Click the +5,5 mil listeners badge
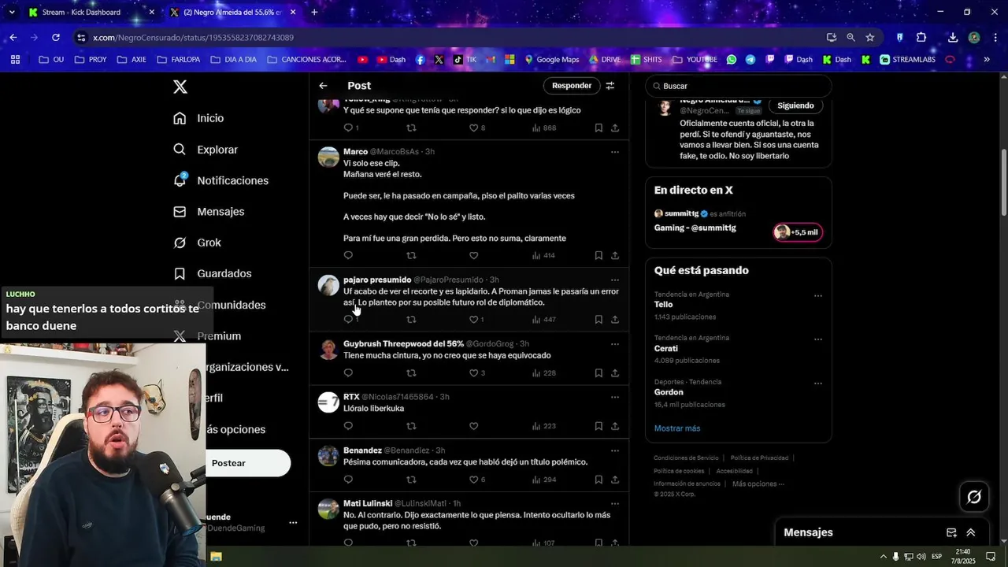 [x=798, y=232]
